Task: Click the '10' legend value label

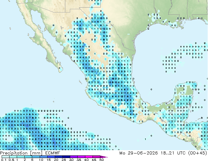Action: 41,160
